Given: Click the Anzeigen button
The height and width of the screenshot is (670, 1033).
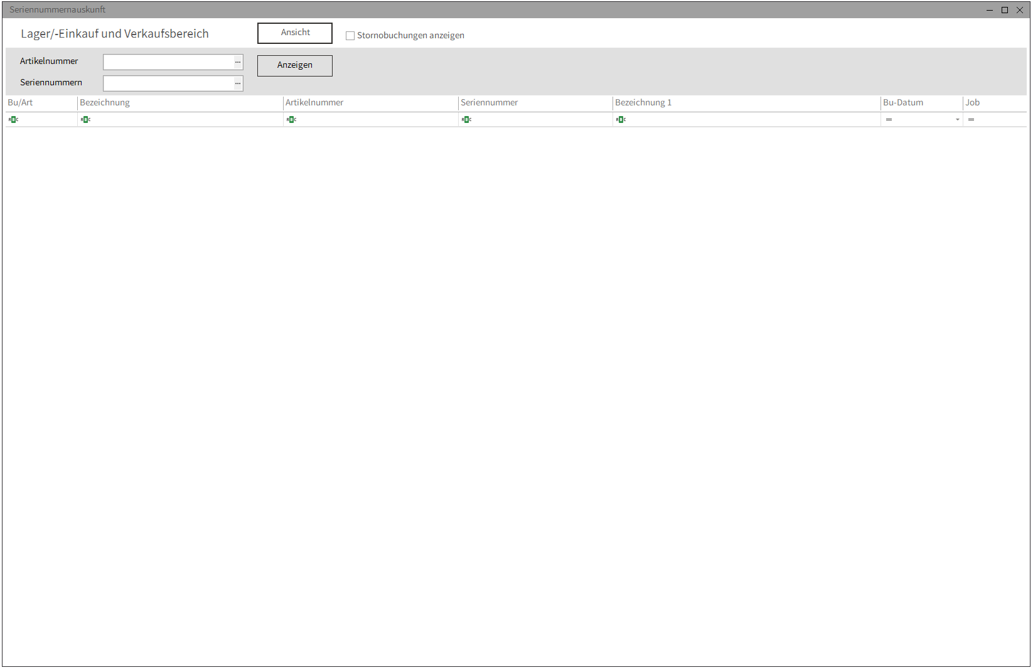Looking at the screenshot, I should point(295,66).
